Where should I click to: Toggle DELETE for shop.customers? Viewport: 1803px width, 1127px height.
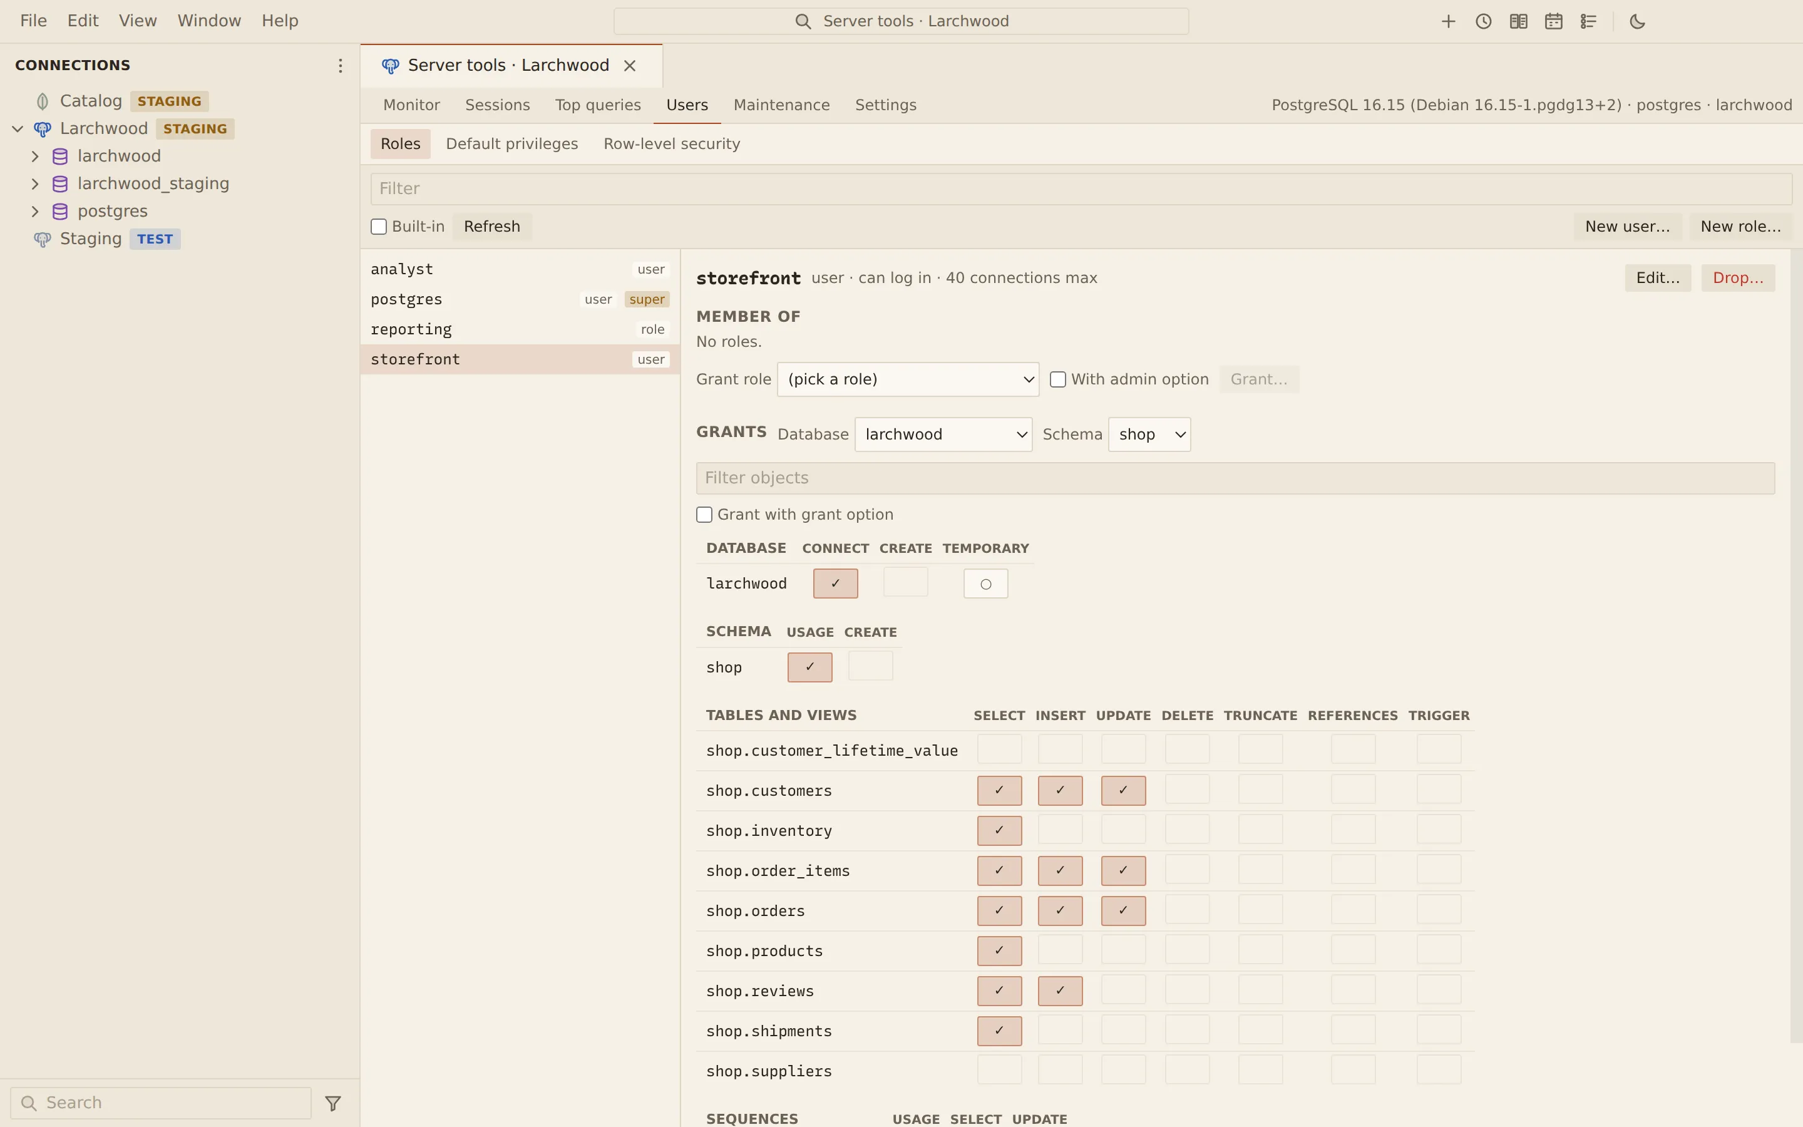coord(1187,790)
